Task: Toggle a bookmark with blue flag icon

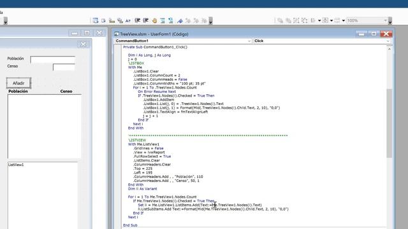Action: (180, 20)
